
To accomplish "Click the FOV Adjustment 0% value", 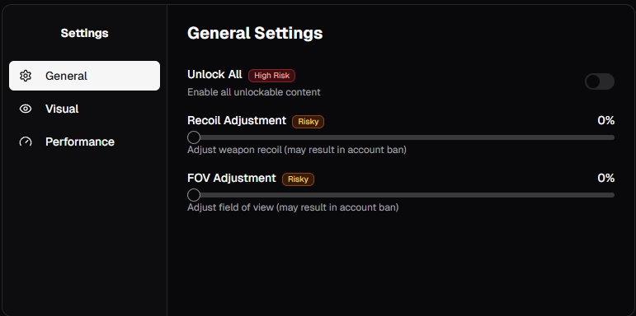I will [x=606, y=178].
